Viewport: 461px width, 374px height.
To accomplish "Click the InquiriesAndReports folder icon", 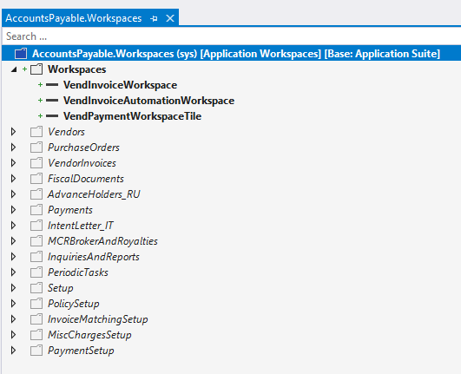I will (36, 257).
